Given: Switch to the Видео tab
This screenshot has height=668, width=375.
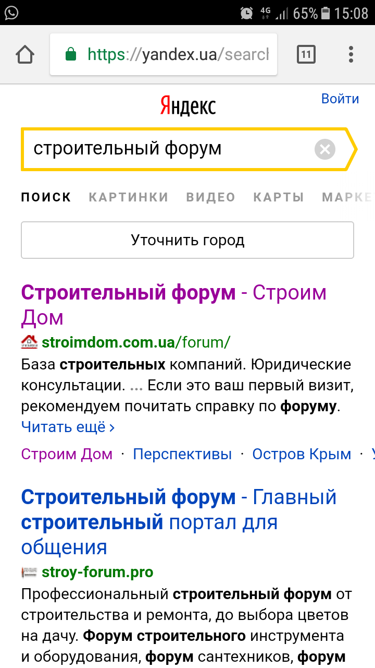Looking at the screenshot, I should [x=211, y=197].
